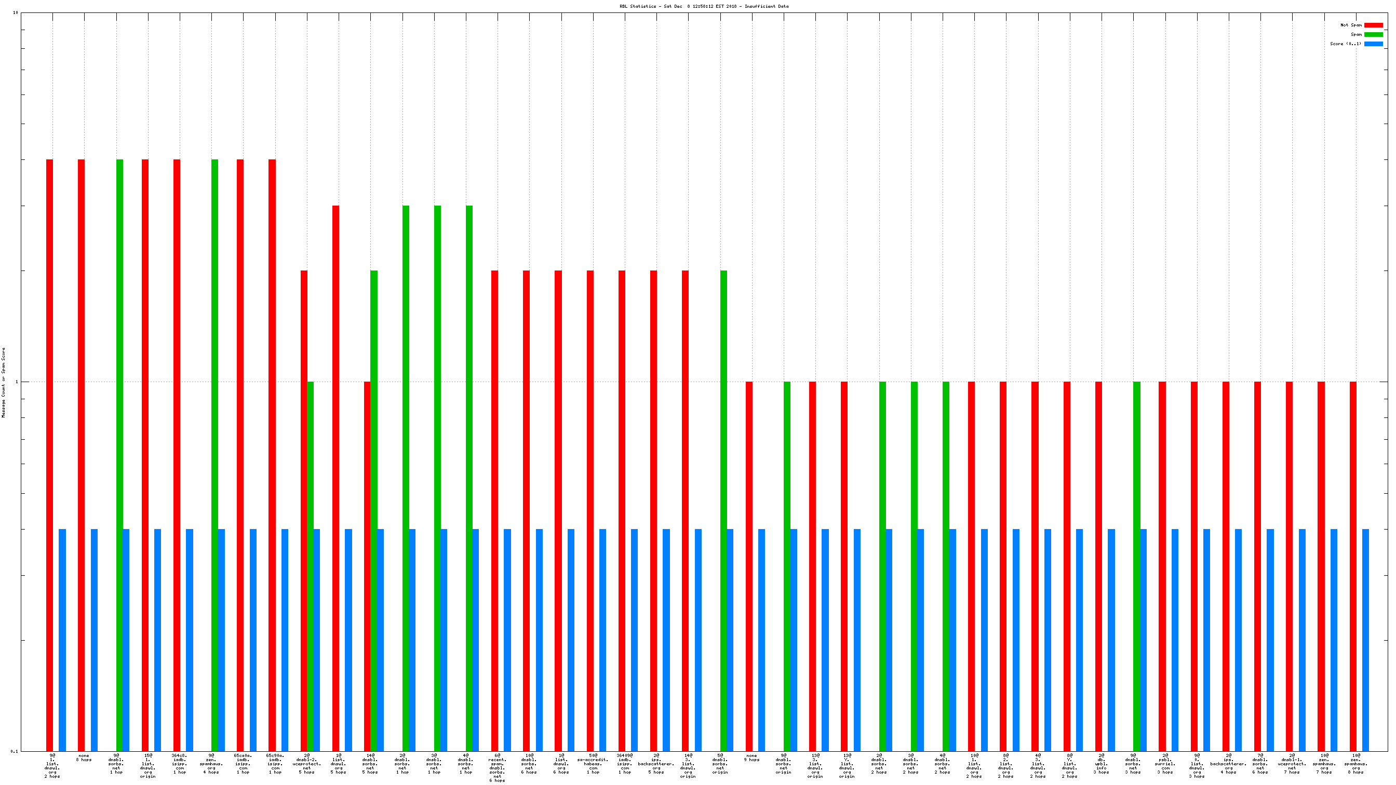Select the '5@ dnsbl.sorbs.net origin' label

[x=720, y=764]
